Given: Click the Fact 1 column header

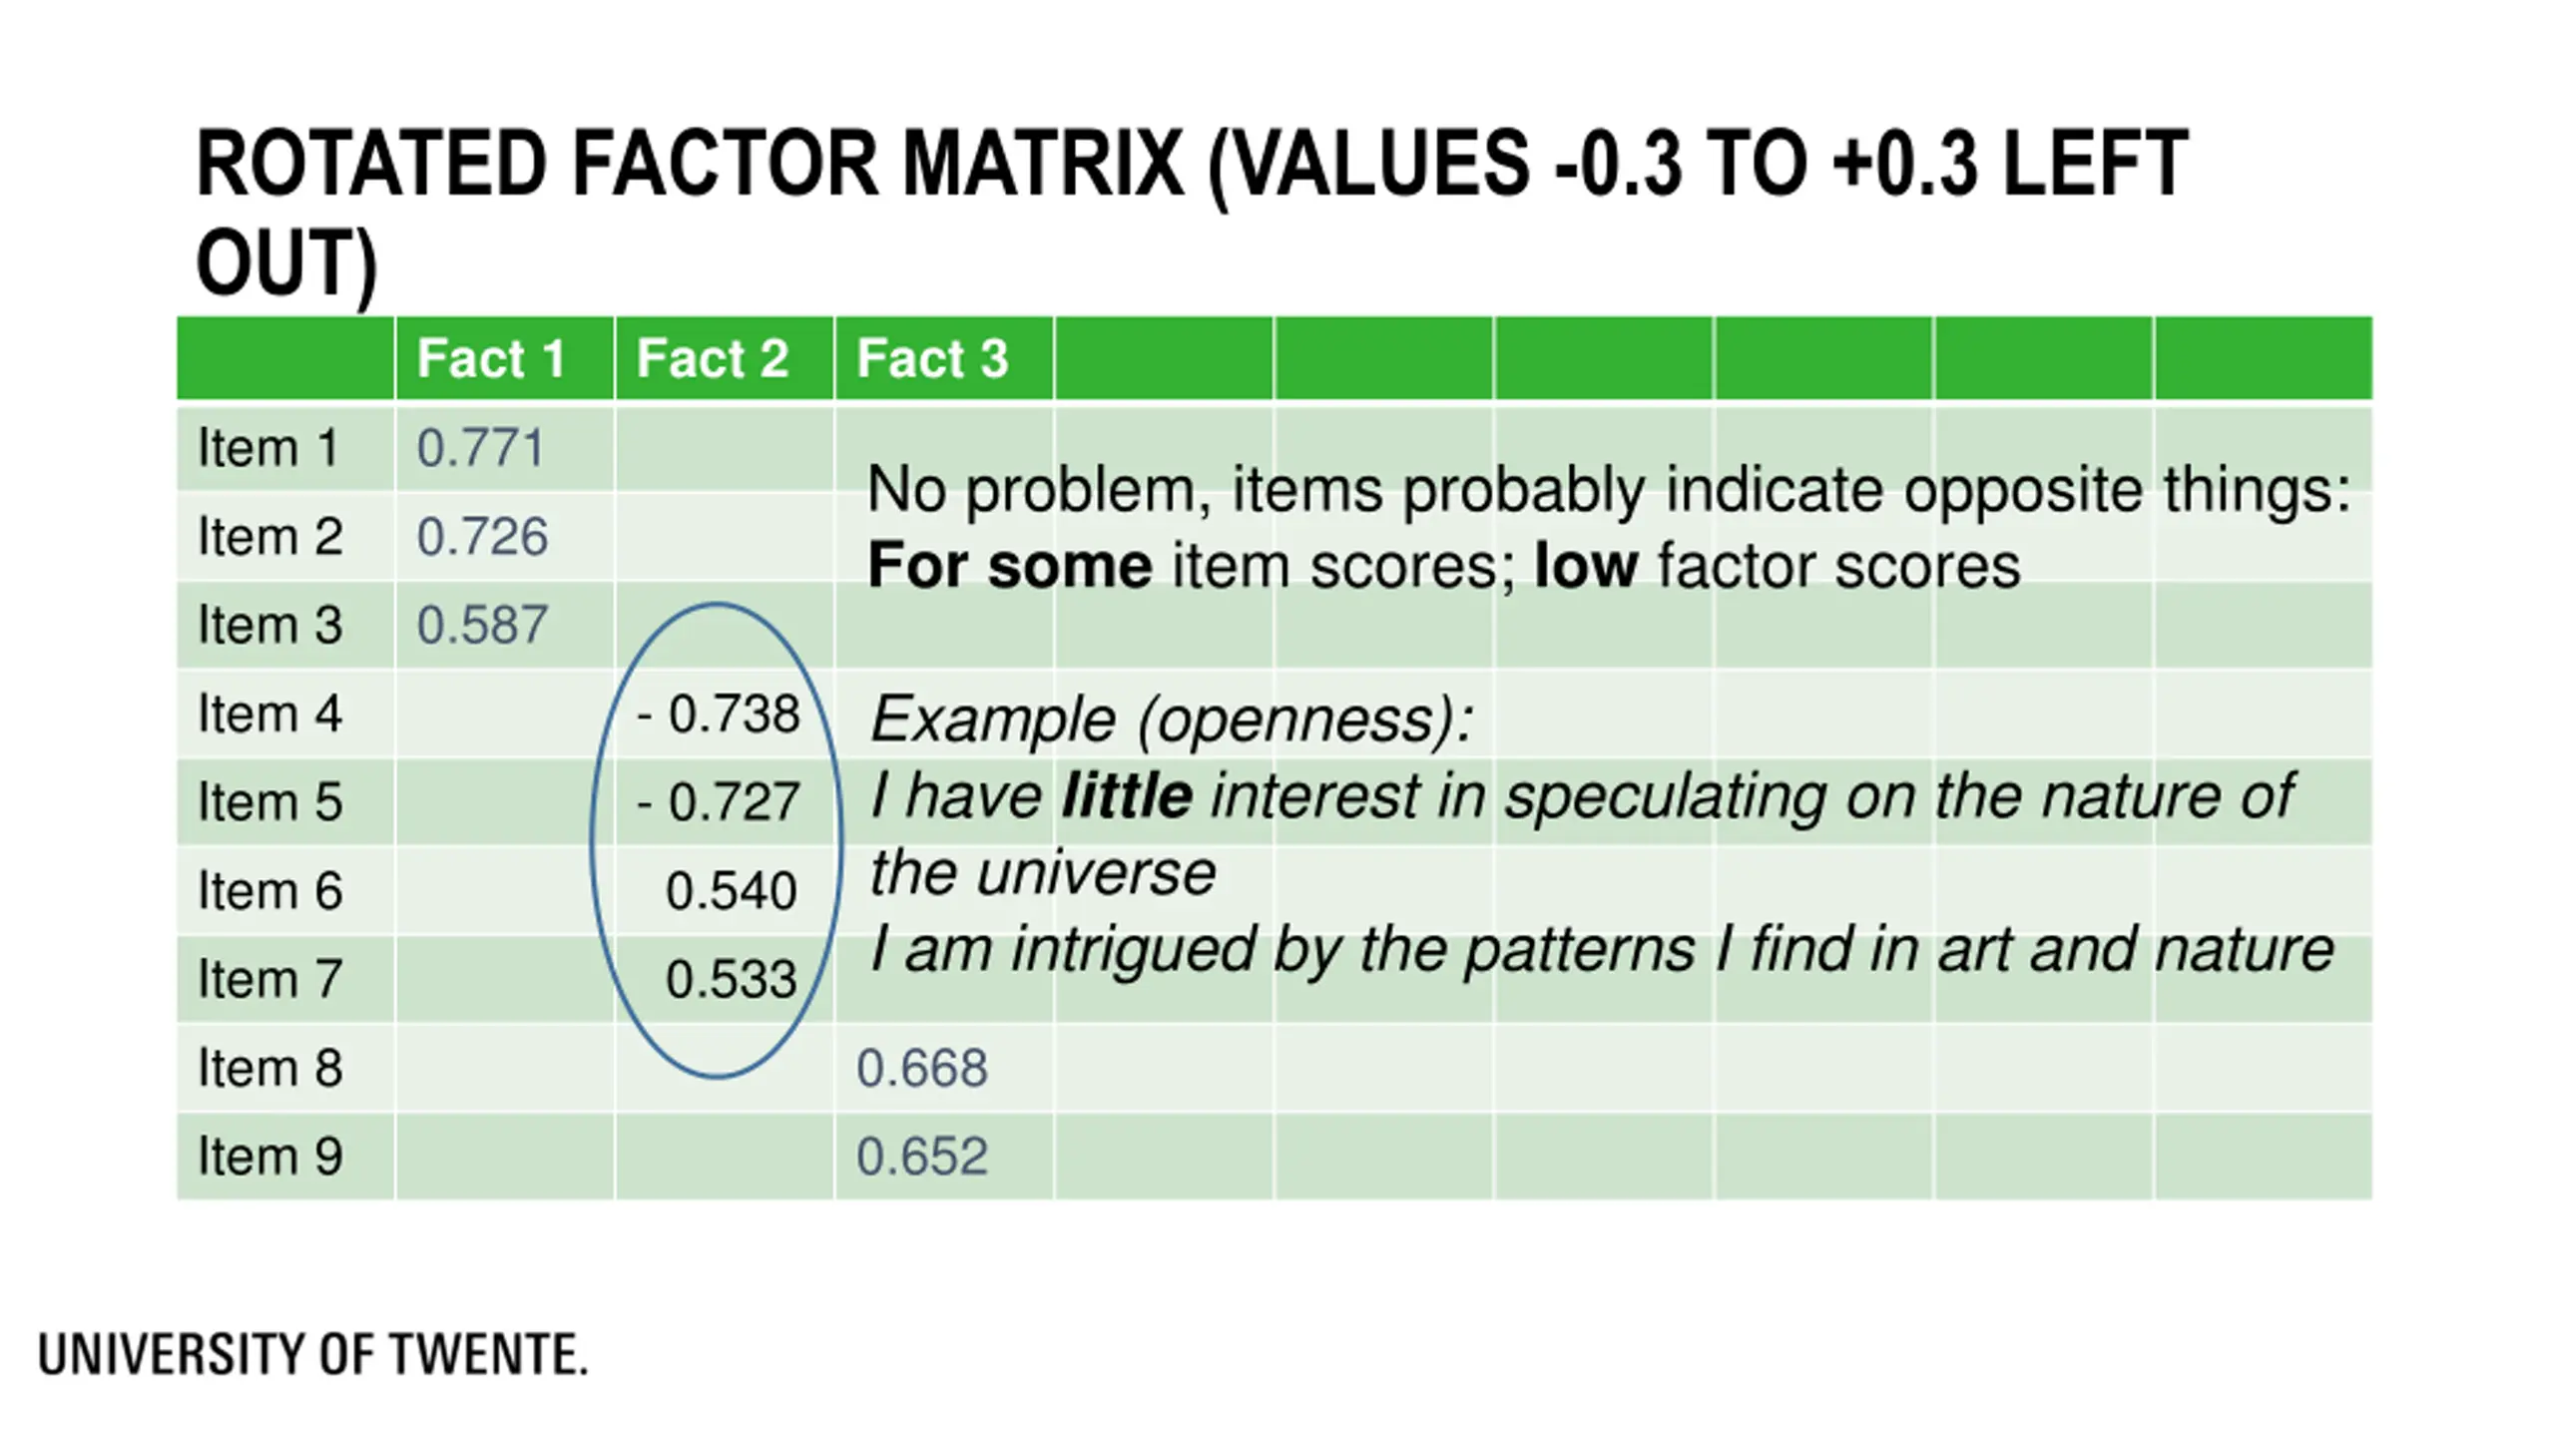Looking at the screenshot, I should (x=491, y=358).
